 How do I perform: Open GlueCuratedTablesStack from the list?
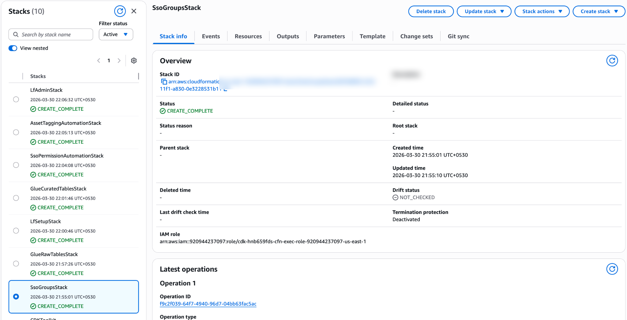pyautogui.click(x=58, y=189)
